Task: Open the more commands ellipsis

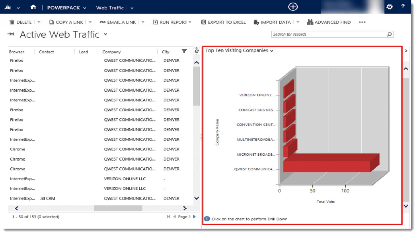Action: pyautogui.click(x=362, y=22)
